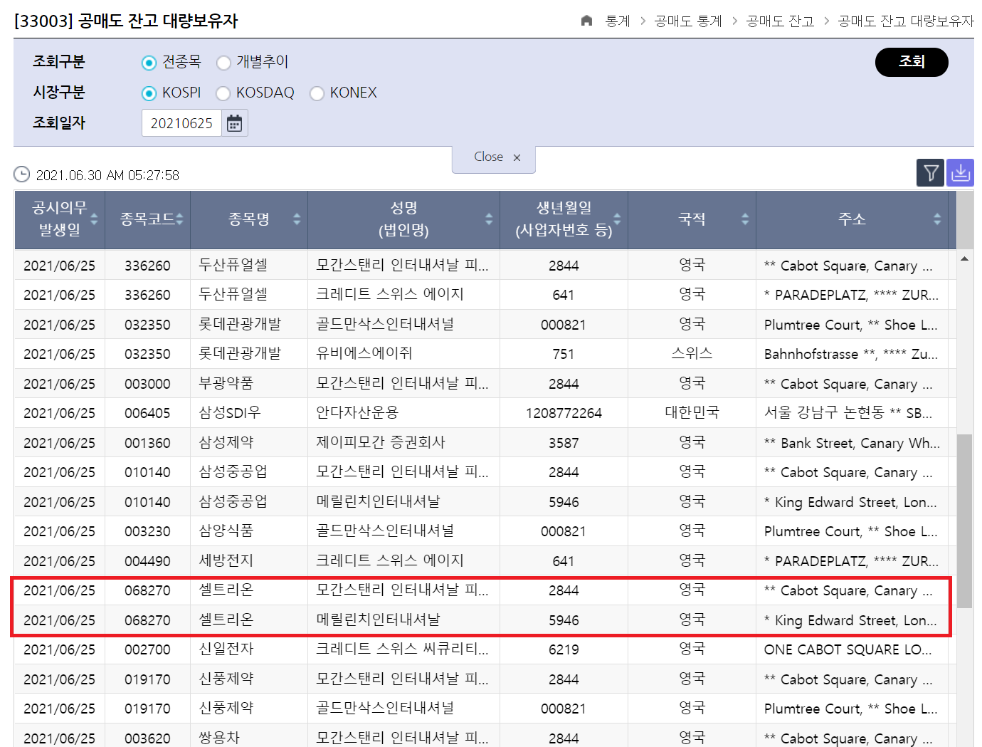Sort by 성명(법인명) column arrows
Viewport: 982px width, 747px height.
coord(489,219)
